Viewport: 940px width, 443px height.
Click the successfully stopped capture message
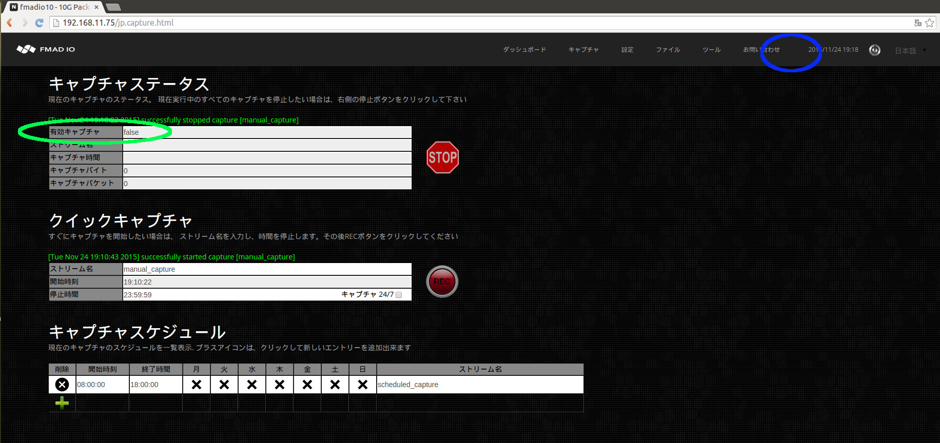click(173, 120)
